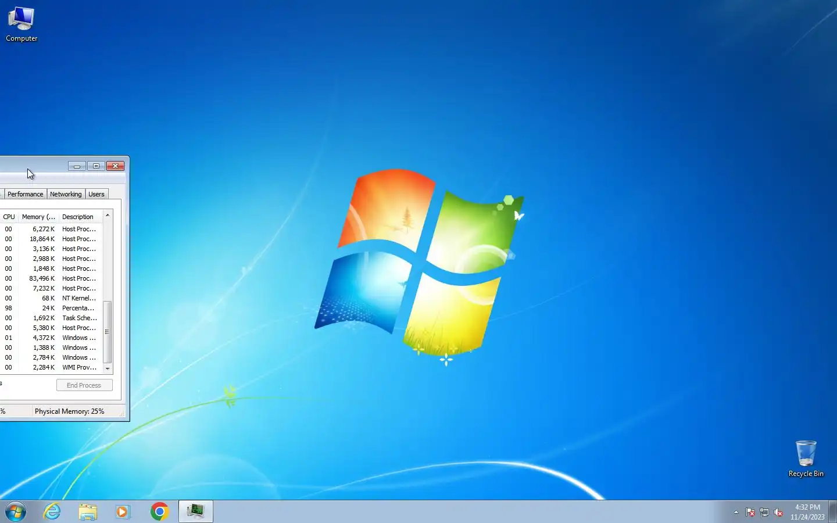Select the Windows process using 4,372 K

point(51,338)
